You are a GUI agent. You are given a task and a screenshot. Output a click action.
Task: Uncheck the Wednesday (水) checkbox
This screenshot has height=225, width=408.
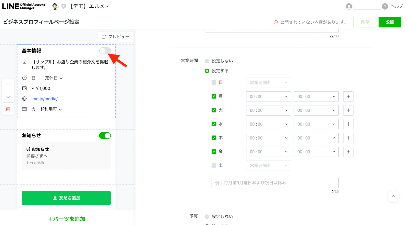pyautogui.click(x=214, y=124)
